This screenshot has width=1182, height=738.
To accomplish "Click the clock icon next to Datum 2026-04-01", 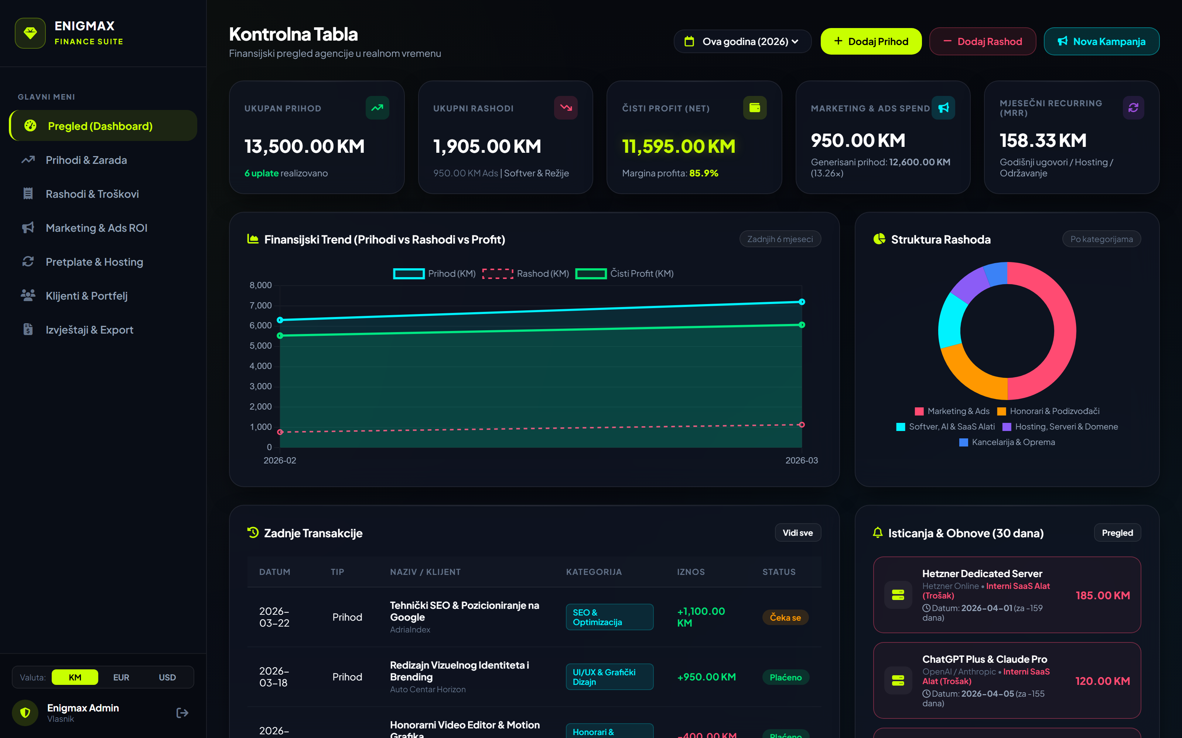I will pos(926,608).
